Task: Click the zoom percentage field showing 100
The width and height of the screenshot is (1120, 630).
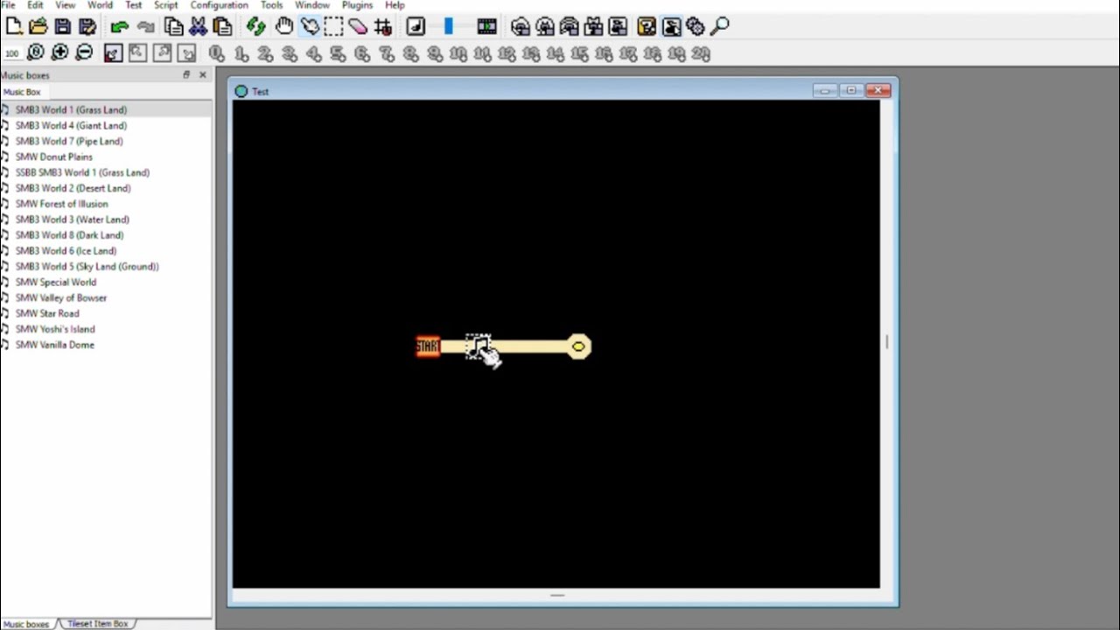Action: [x=12, y=53]
